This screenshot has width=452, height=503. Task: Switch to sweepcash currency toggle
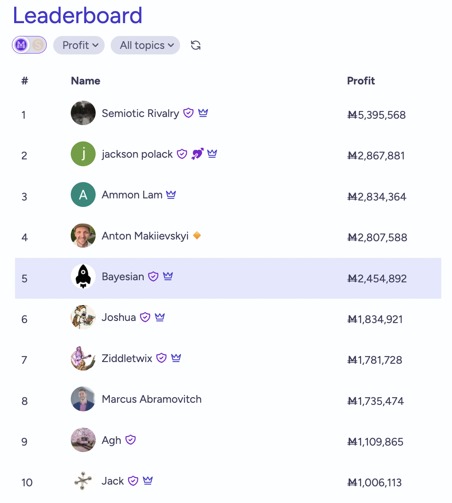[38, 45]
